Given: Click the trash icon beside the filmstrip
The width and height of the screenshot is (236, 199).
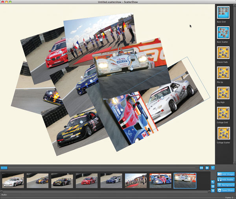Looking at the screenshot, I should tap(213, 191).
